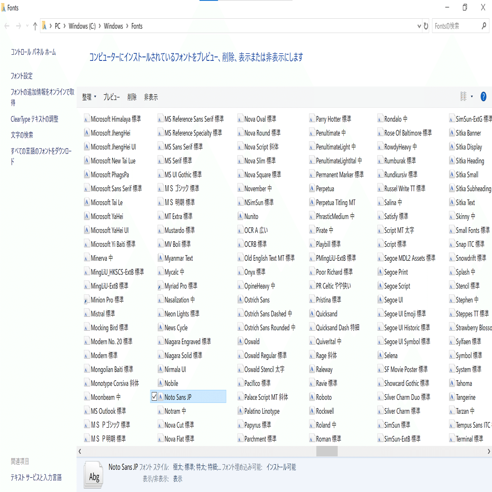Refresh the Fonts folder view
The width and height of the screenshot is (492, 492).
tap(426, 26)
